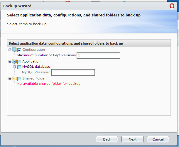Collapse the Application tree node
179x147 pixels.
[10, 62]
